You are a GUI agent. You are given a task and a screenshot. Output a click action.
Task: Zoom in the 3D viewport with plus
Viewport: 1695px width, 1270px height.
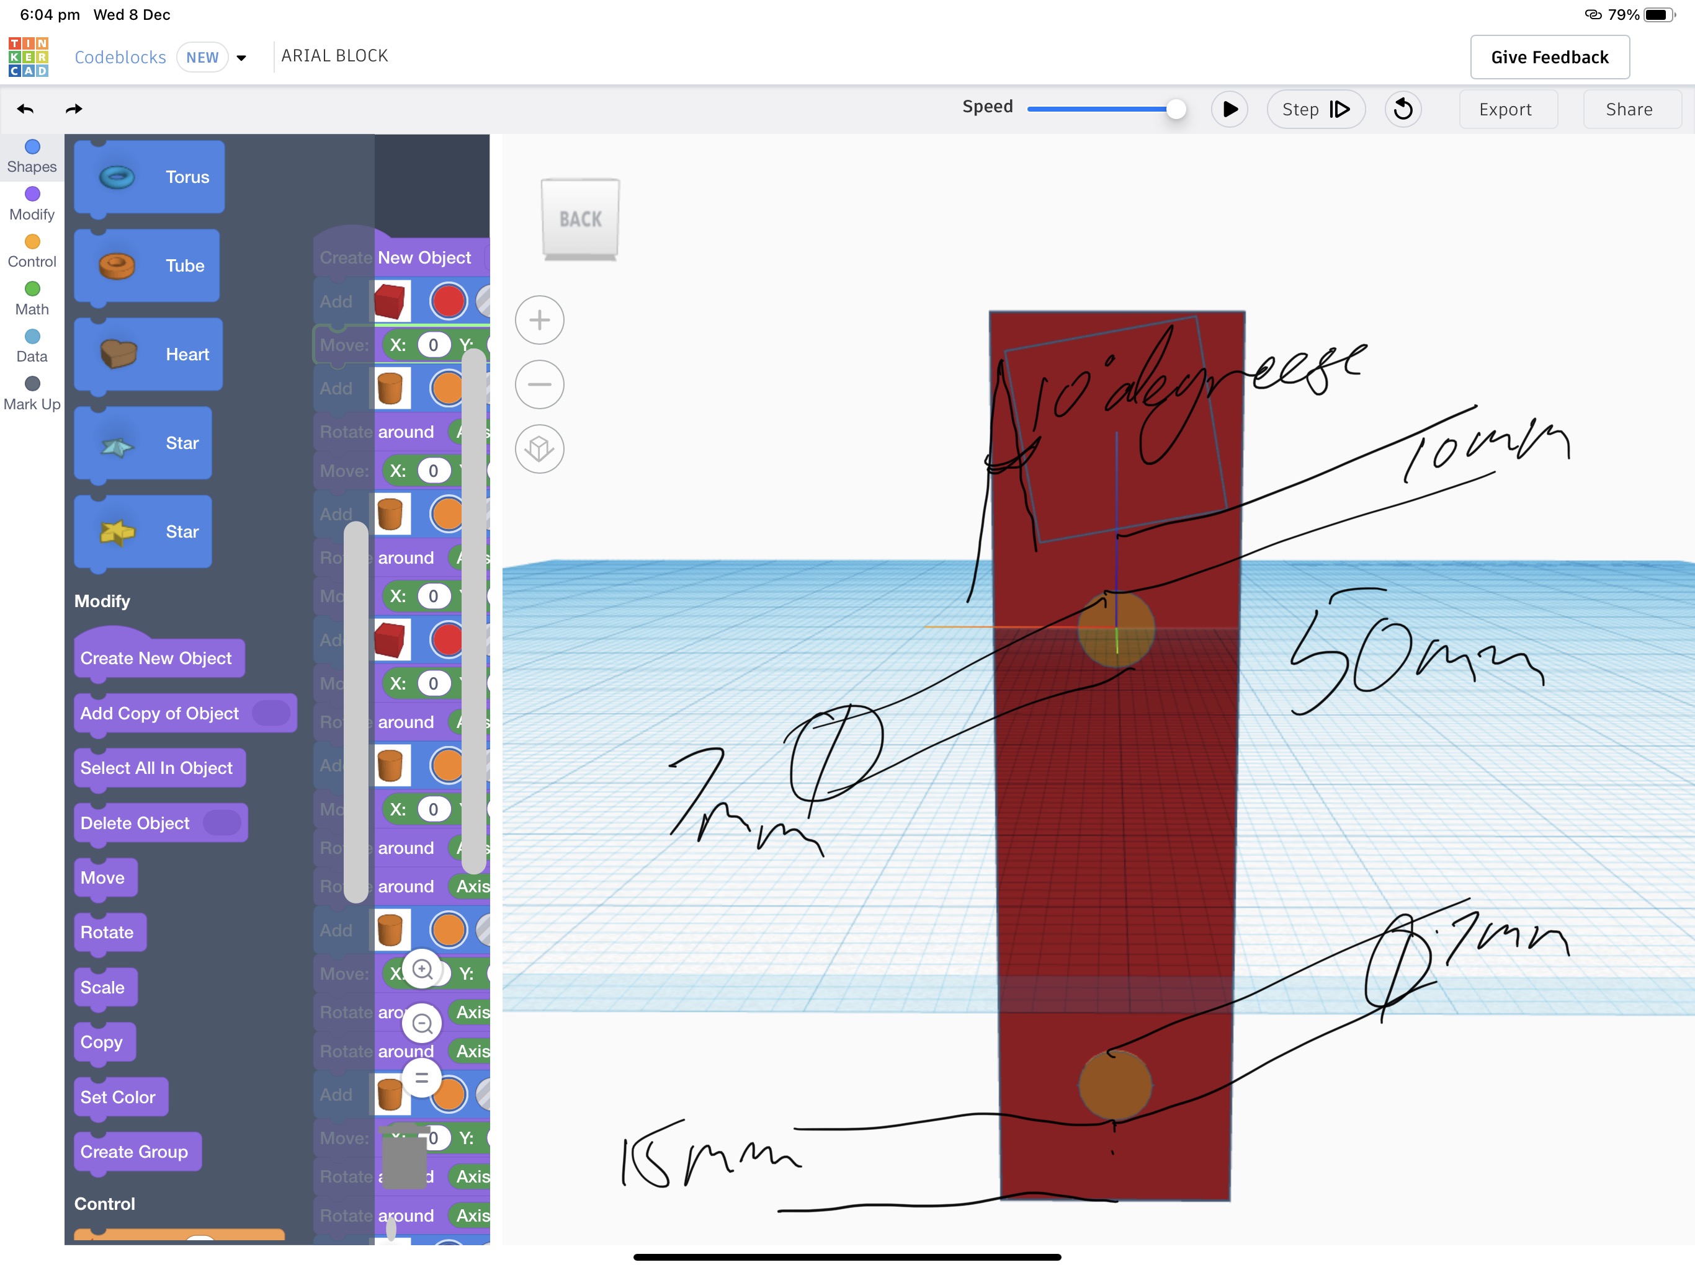539,320
